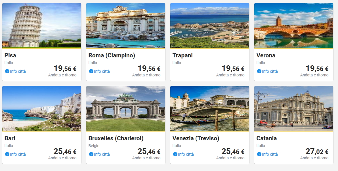Image resolution: width=338 pixels, height=171 pixels.
Task: Open the Rialto Bridge photo for Venezia
Action: [210, 109]
